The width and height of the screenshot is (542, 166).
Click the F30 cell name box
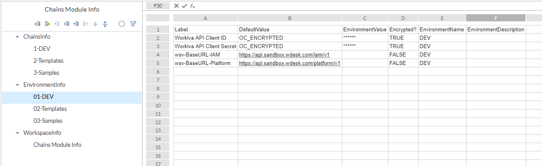[x=158, y=6]
